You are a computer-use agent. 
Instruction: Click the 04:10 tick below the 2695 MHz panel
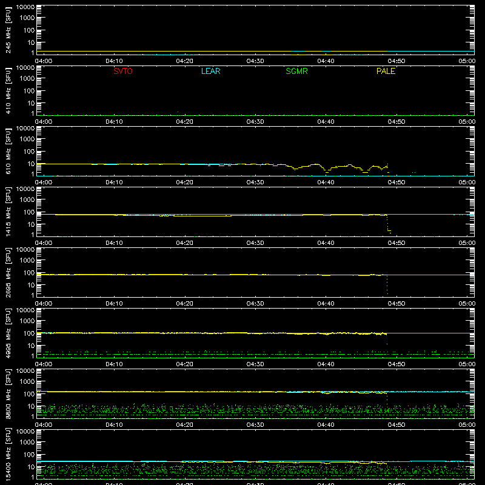tap(114, 304)
